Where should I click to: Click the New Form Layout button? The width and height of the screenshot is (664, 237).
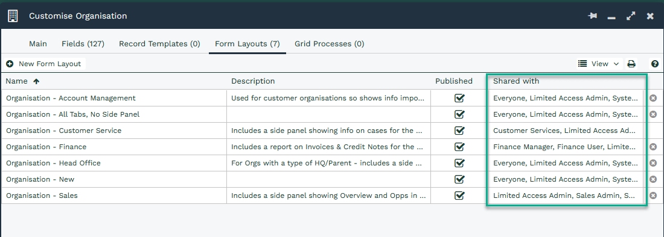click(44, 64)
